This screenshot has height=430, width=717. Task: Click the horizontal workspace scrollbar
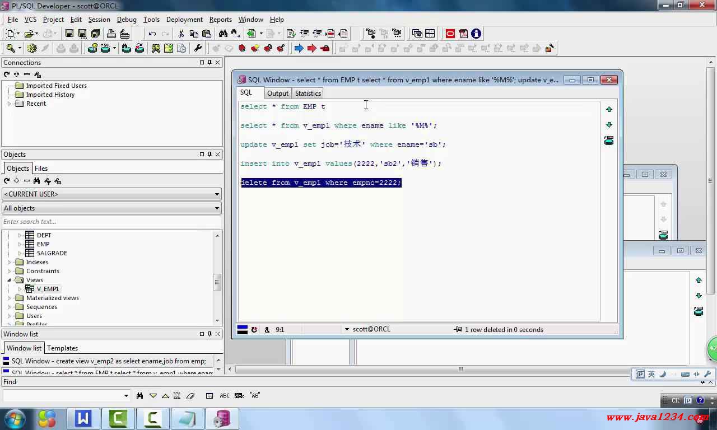[x=460, y=369]
